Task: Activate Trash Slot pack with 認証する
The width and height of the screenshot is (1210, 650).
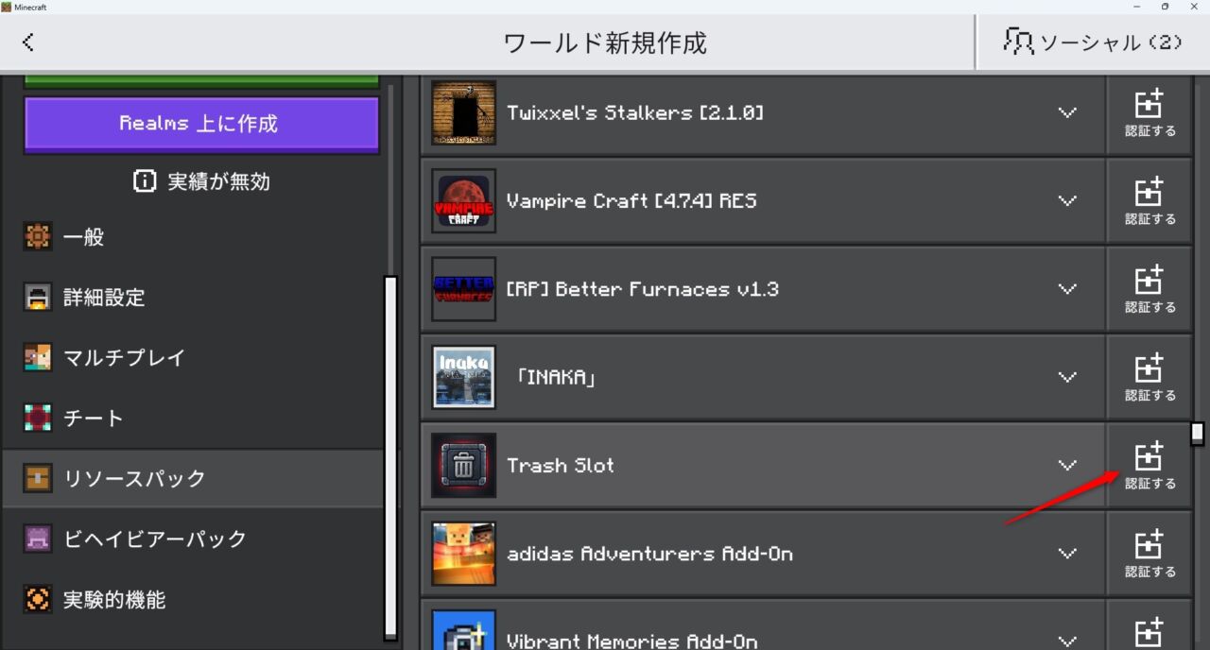Action: pyautogui.click(x=1149, y=465)
